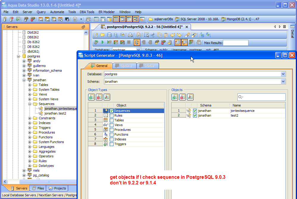Click Uncheck All icon in Objects panel
Viewport: 297px width, 199px height.
(183, 97)
